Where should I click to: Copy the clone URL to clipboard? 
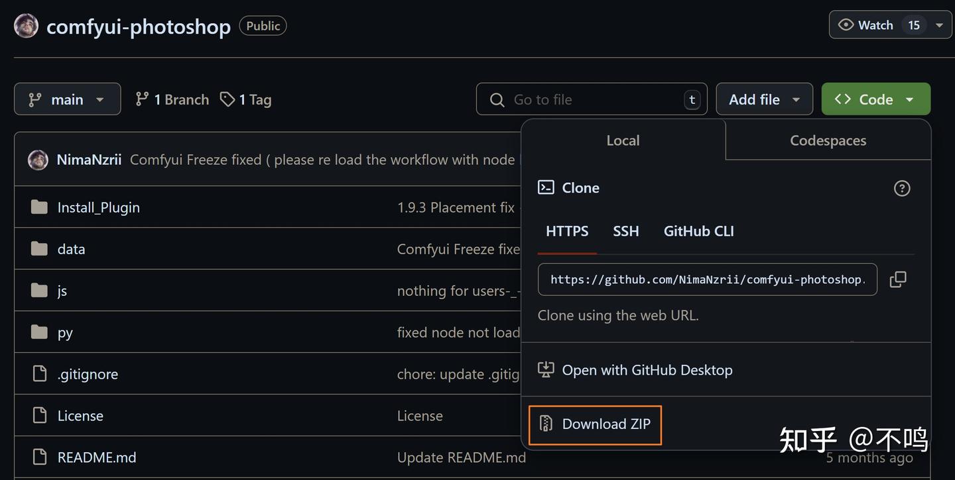pos(898,279)
